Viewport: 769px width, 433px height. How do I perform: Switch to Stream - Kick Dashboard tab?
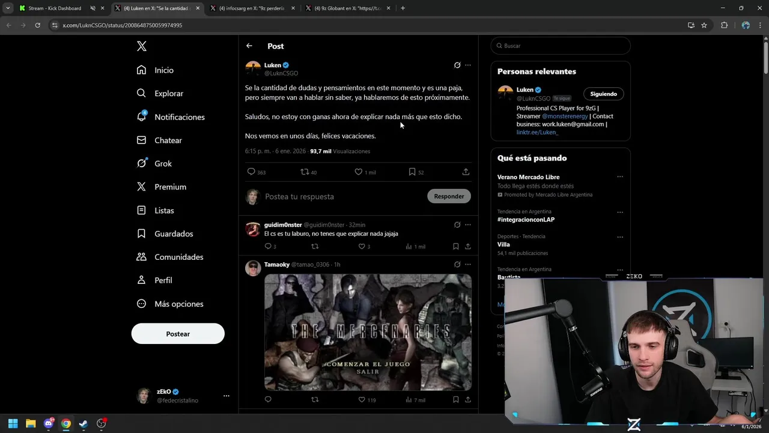pos(54,8)
